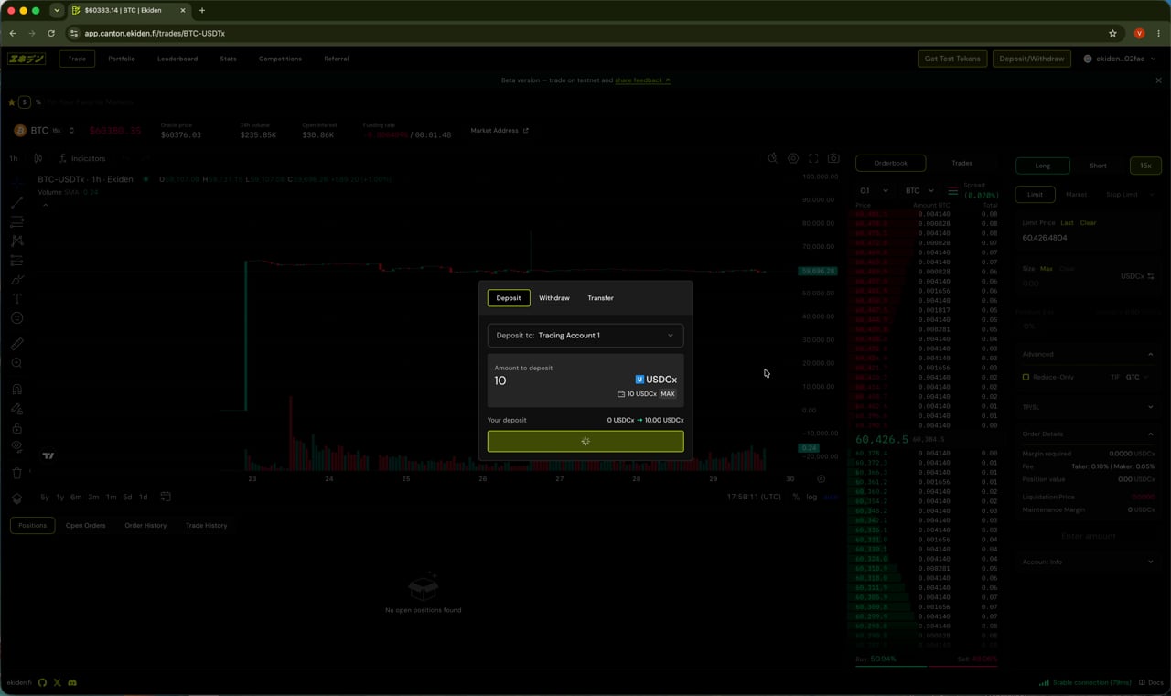This screenshot has width=1171, height=696.
Task: Toggle the magnet mode icon
Action: [16, 389]
